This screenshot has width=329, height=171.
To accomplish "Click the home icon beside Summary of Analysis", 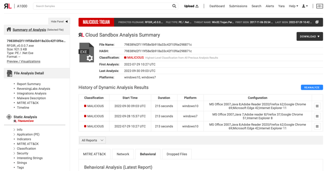I will [9, 30].
